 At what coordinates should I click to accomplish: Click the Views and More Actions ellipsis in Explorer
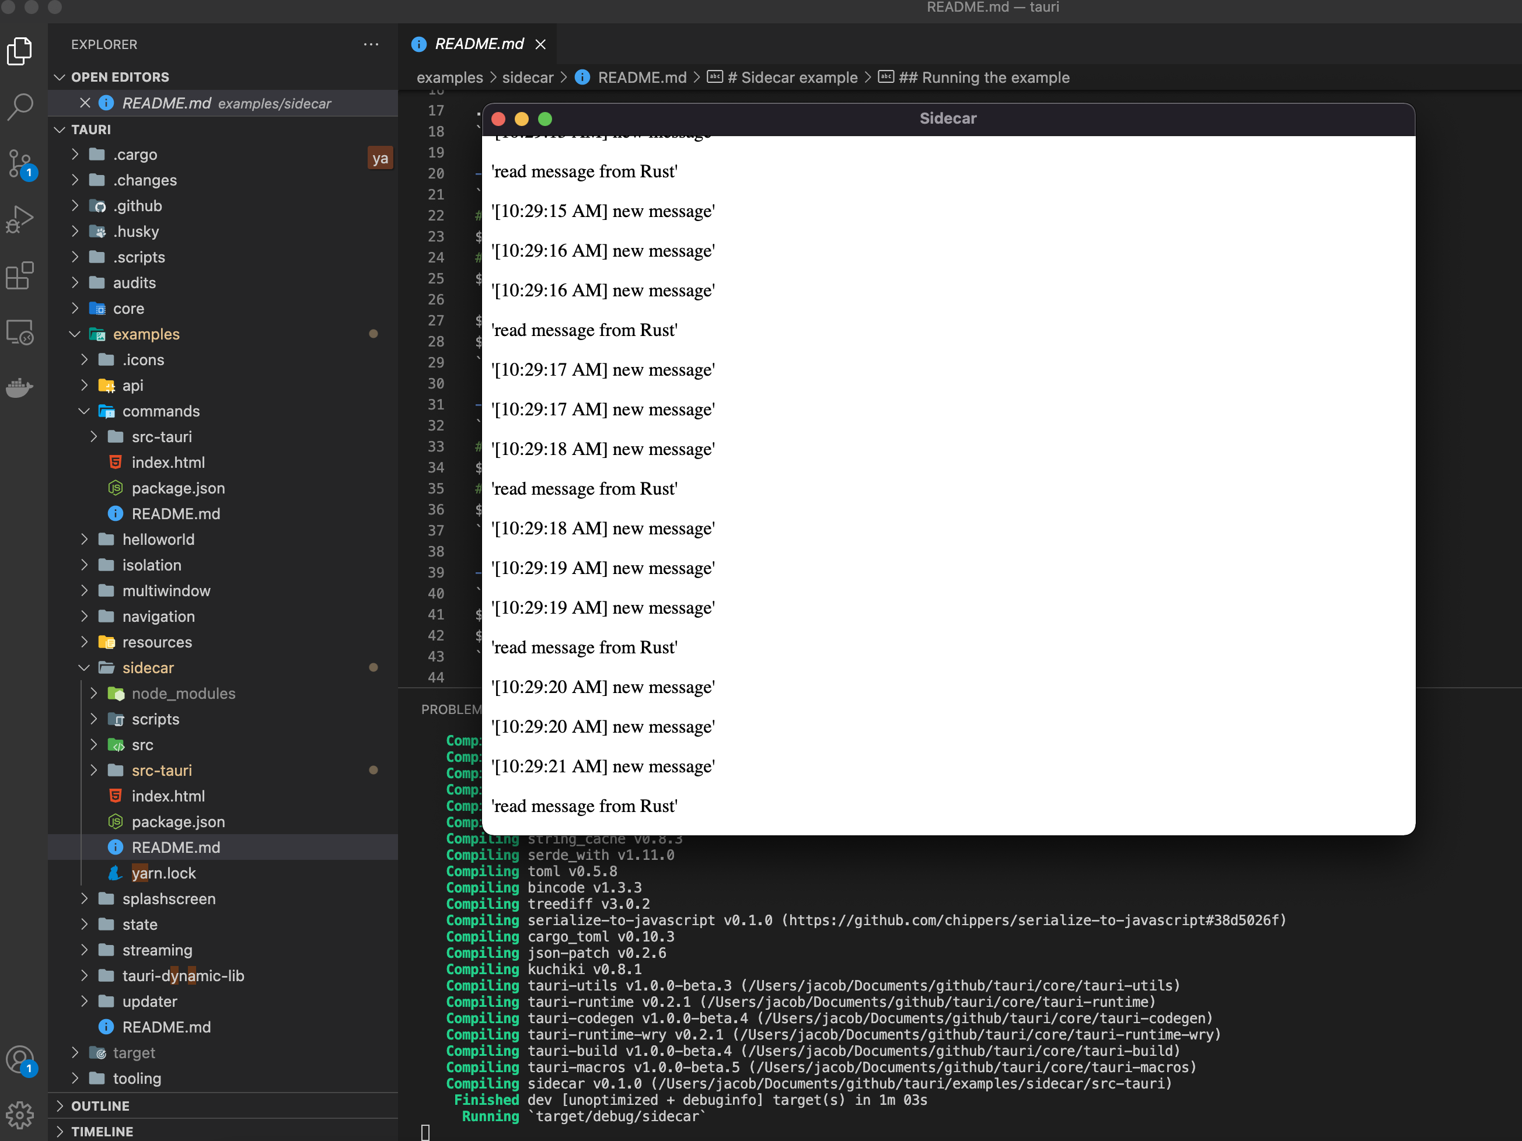(372, 44)
